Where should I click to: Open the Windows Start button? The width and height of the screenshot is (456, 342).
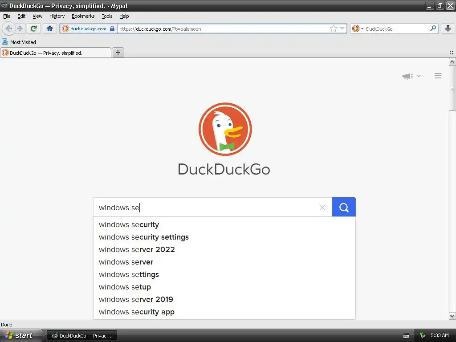pyautogui.click(x=20, y=335)
